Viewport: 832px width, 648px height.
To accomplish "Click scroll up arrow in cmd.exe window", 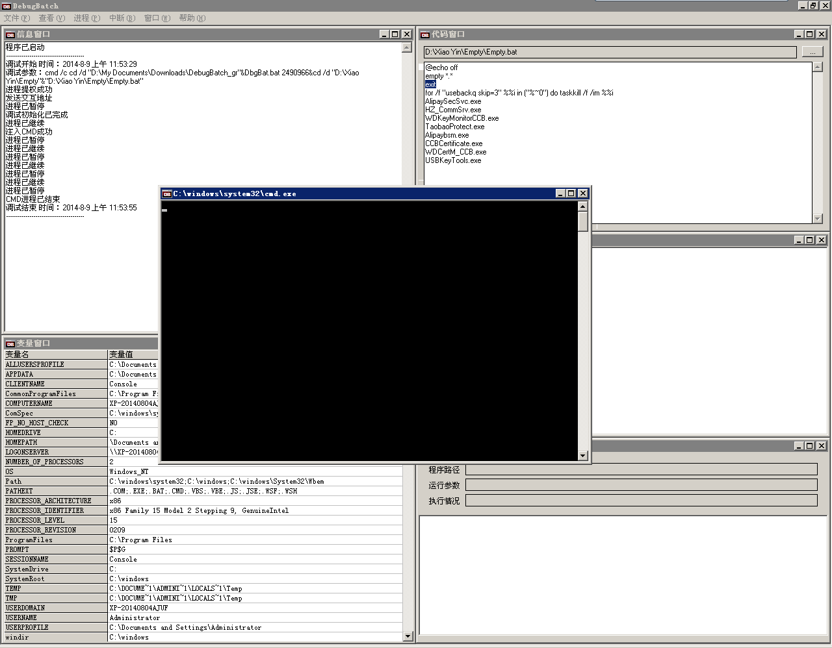I will click(x=583, y=206).
